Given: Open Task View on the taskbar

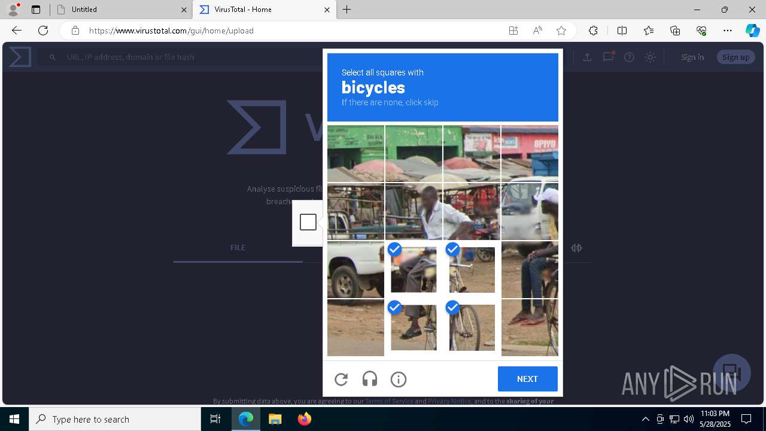Looking at the screenshot, I should (x=215, y=419).
